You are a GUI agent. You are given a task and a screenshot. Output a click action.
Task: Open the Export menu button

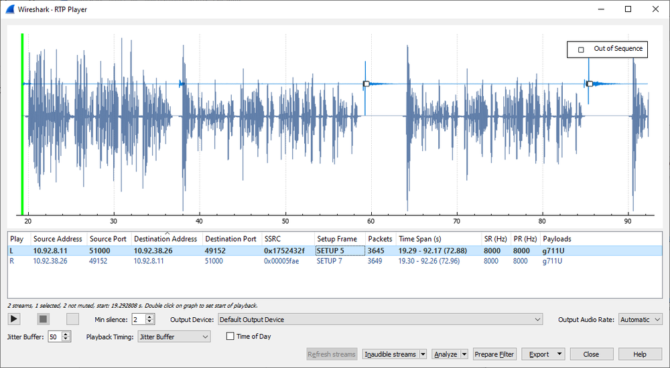pos(543,355)
